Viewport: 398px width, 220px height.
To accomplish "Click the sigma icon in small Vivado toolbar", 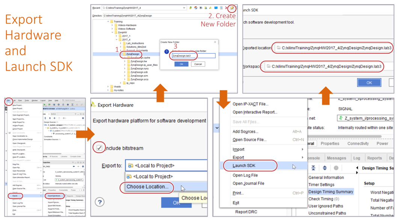I will (x=72, y=104).
